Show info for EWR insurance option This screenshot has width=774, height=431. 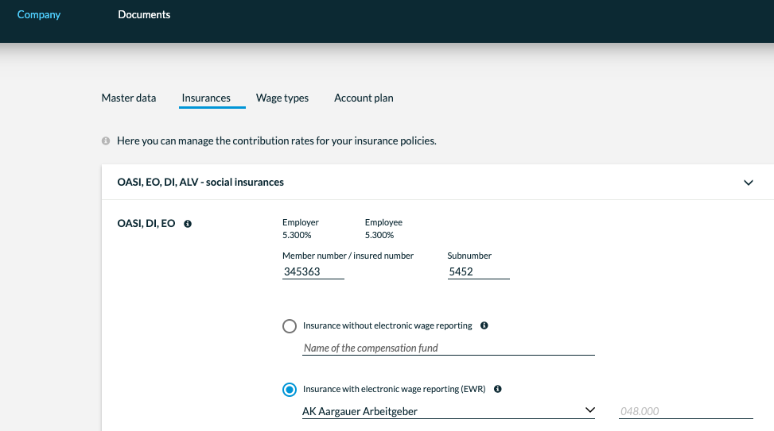(498, 389)
